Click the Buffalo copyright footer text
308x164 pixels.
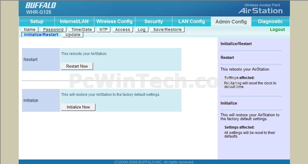(x=154, y=162)
